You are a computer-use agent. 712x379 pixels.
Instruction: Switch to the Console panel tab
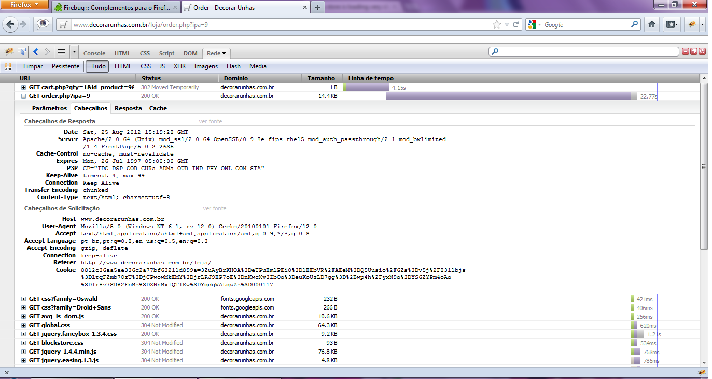click(x=94, y=53)
